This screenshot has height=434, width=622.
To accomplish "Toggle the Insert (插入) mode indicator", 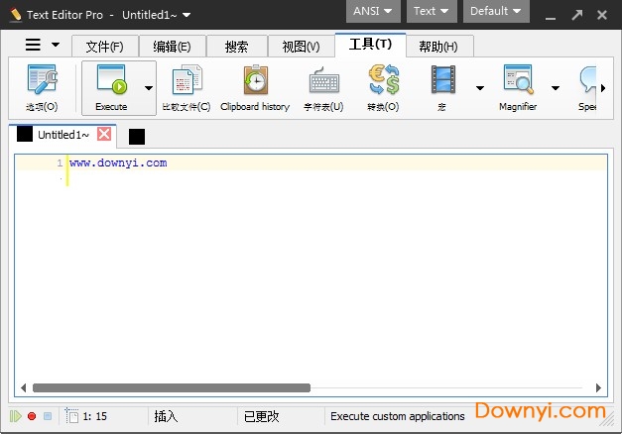I will tap(166, 416).
